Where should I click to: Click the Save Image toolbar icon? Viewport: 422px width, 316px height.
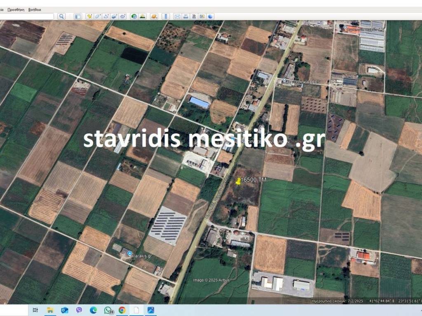[194, 16]
